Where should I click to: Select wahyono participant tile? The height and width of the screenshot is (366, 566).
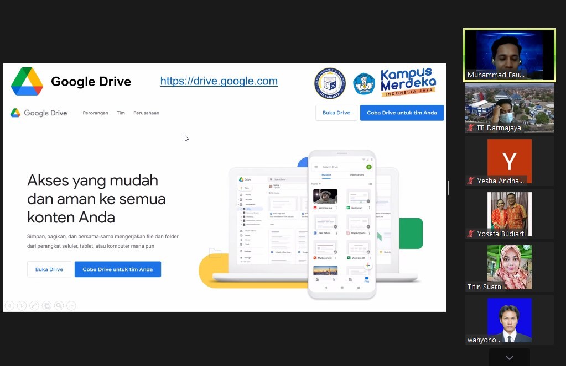tap(510, 320)
